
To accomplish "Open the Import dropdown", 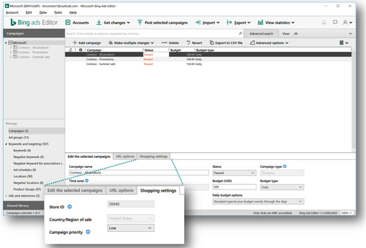I will (x=207, y=22).
